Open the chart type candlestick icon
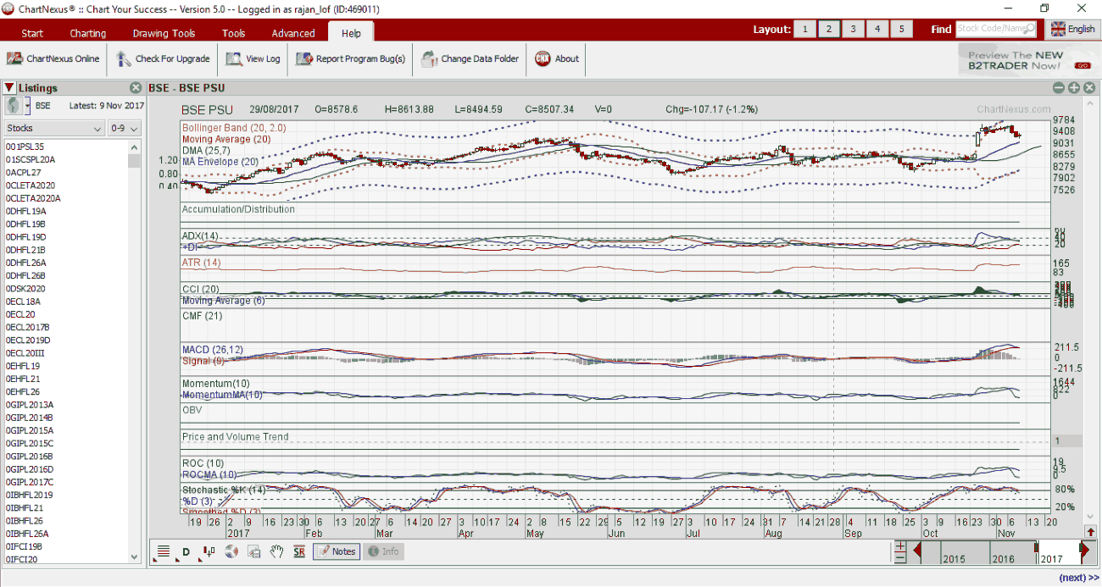1102x587 pixels. pos(209,551)
